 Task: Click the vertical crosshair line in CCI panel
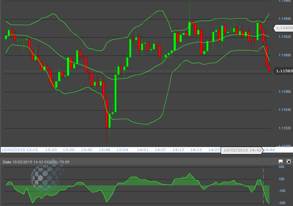(263, 186)
